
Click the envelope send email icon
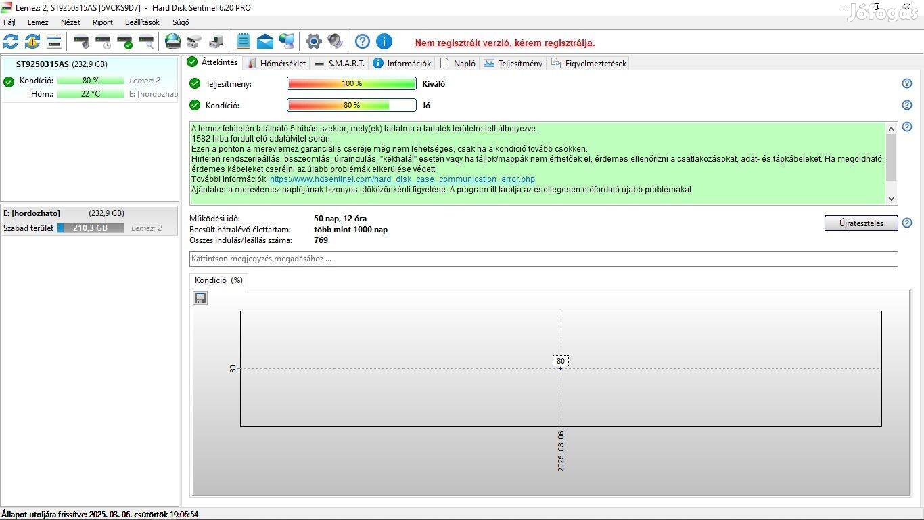click(x=265, y=41)
